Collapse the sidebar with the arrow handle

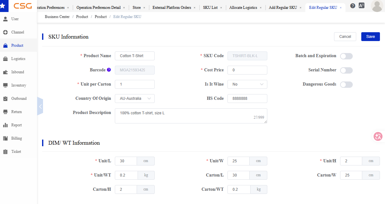[x=40, y=106]
